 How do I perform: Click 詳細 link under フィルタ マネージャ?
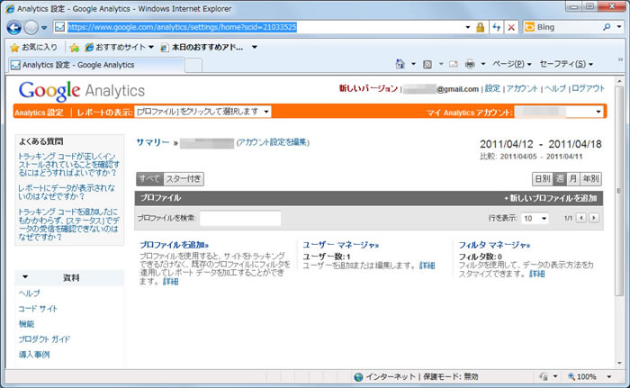tap(536, 274)
